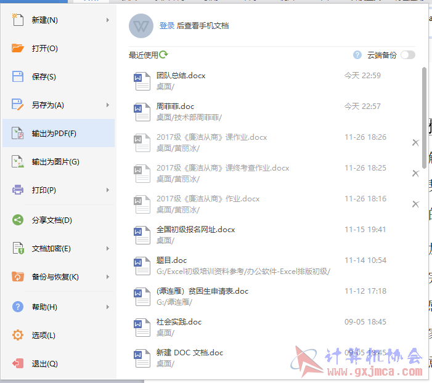The width and height of the screenshot is (432, 383).
Task: Choose 退出(Q) menu item
Action: coord(59,363)
